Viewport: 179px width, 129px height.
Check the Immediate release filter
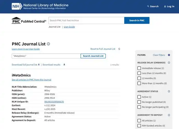[139, 68]
